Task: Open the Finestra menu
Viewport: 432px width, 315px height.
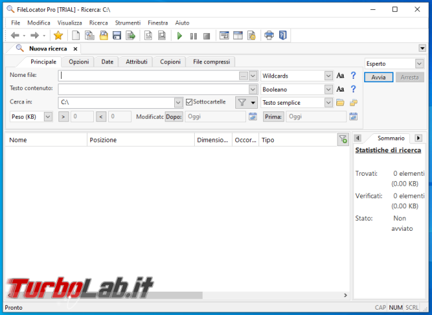Action: point(158,23)
